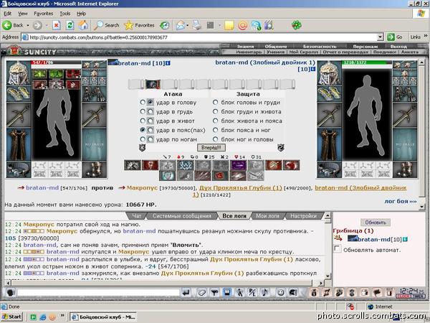The height and width of the screenshot is (323, 430).
Task: Click the green clover toolbar icon
Action: 297,25
